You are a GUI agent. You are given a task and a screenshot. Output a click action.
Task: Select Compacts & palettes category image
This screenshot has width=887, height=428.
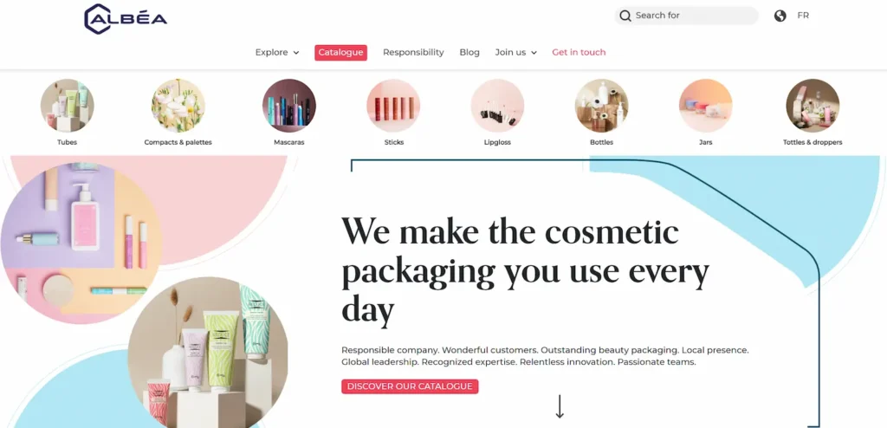click(178, 106)
